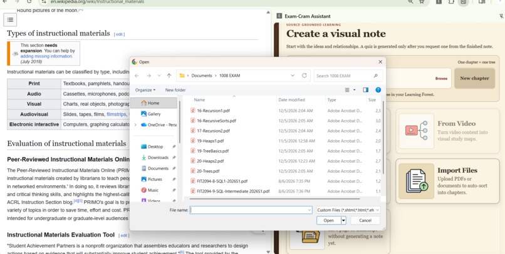Open Pictures in the navigation pane

155,180
